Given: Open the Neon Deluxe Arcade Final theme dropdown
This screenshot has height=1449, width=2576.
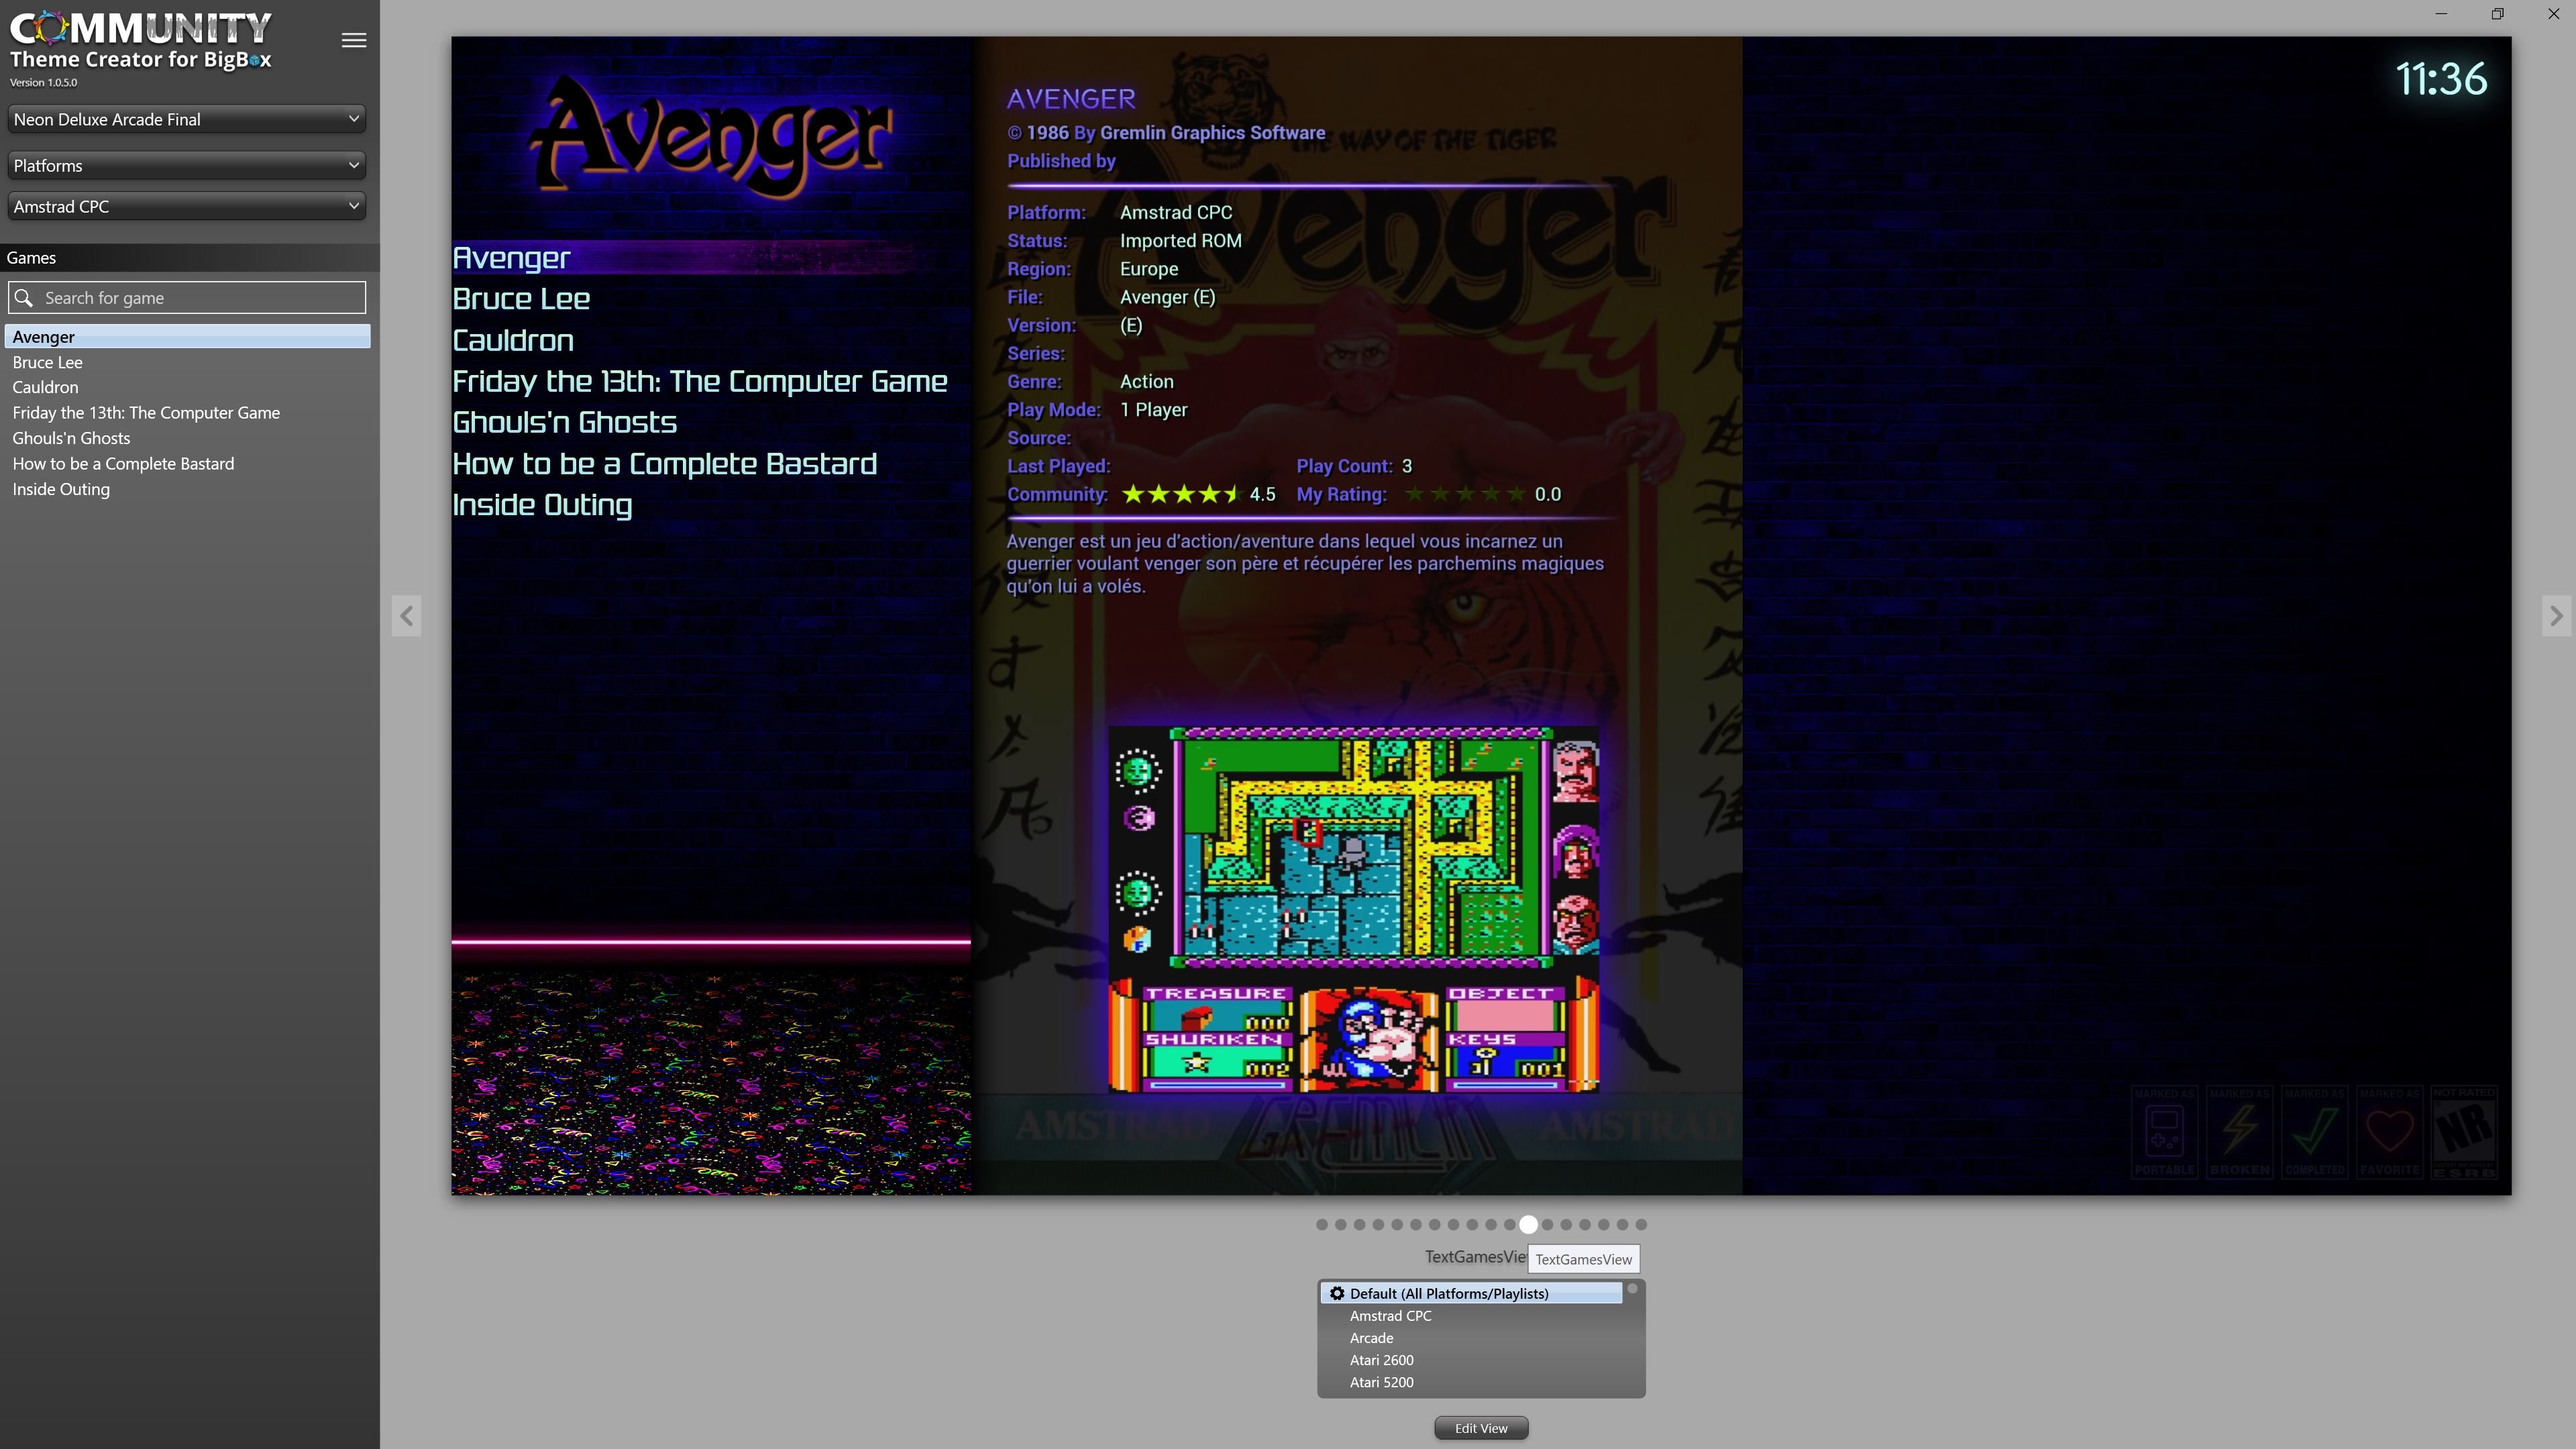Looking at the screenshot, I should point(187,119).
